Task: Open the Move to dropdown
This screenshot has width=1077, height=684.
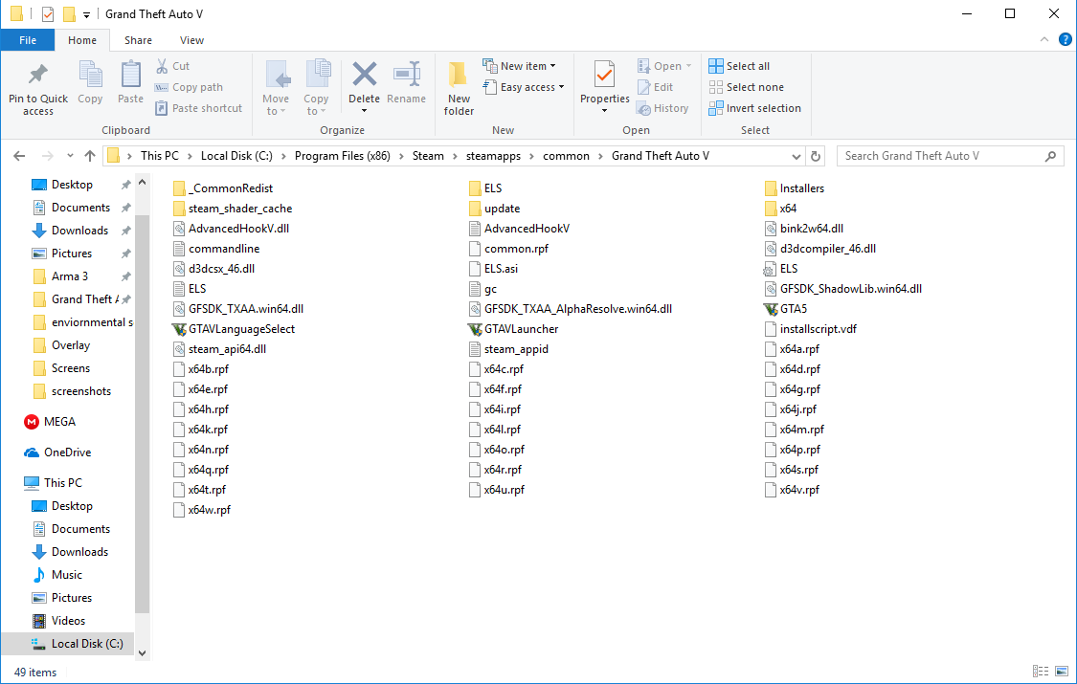Action: pyautogui.click(x=276, y=88)
